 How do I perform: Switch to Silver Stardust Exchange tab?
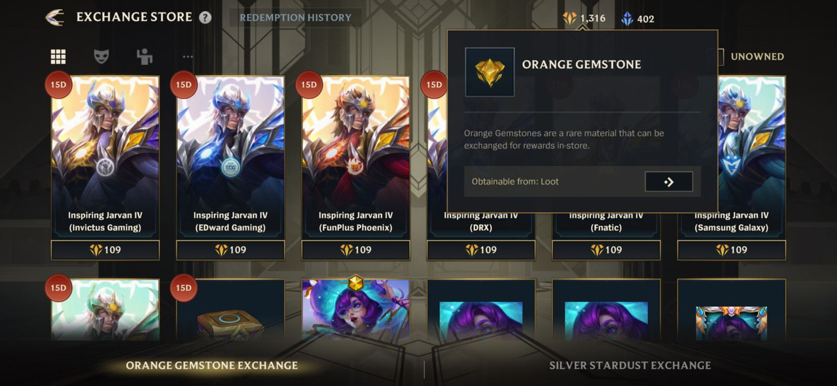[630, 366]
